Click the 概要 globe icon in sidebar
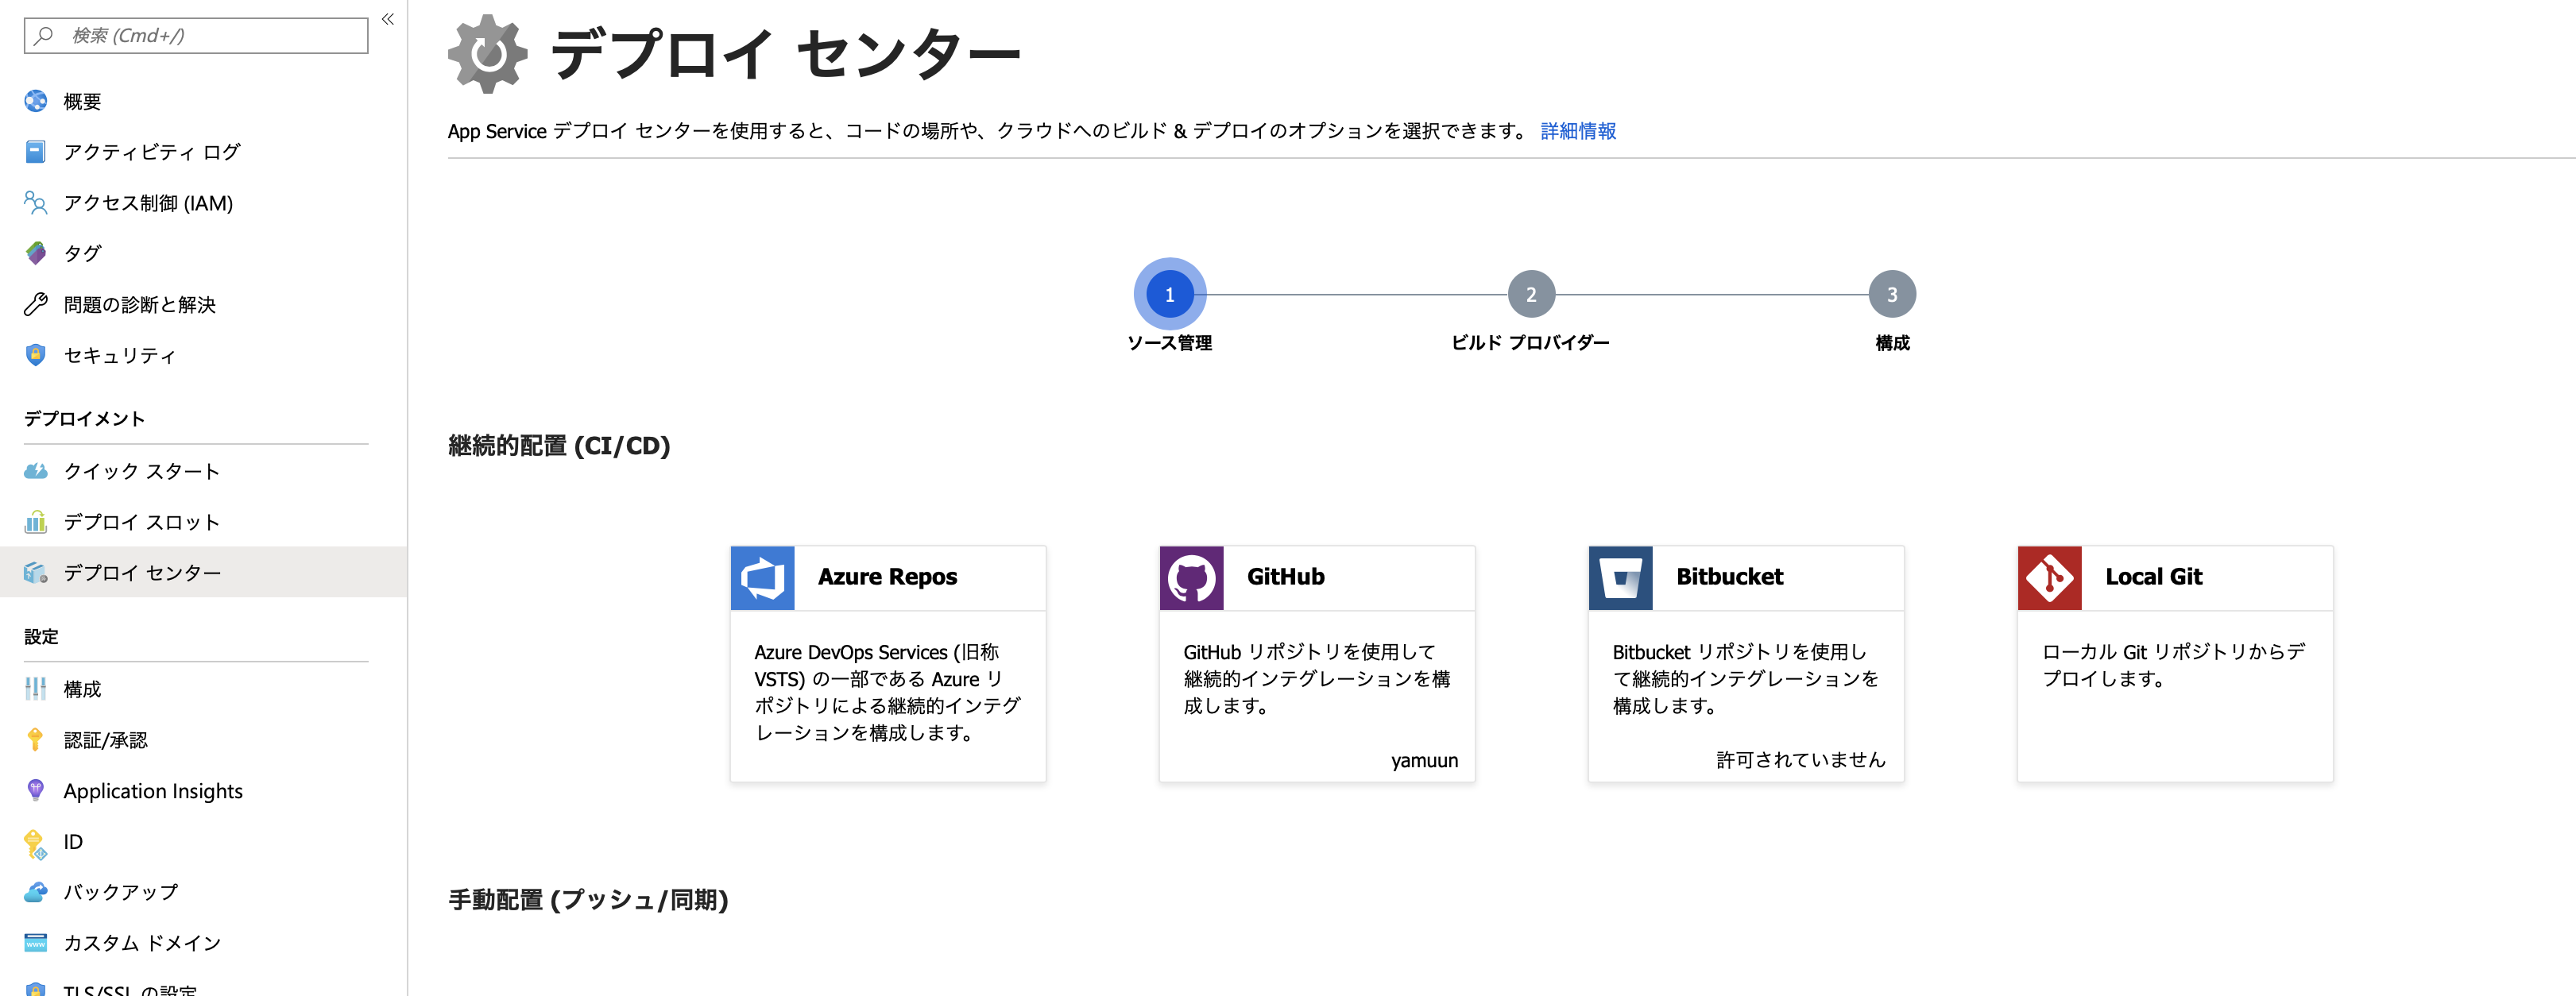The width and height of the screenshot is (2576, 996). pos(36,101)
